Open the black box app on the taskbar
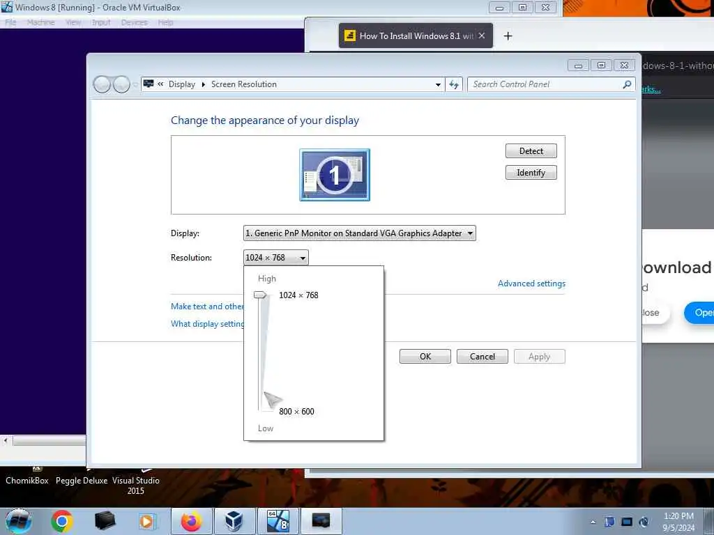The image size is (714, 535). point(105,521)
